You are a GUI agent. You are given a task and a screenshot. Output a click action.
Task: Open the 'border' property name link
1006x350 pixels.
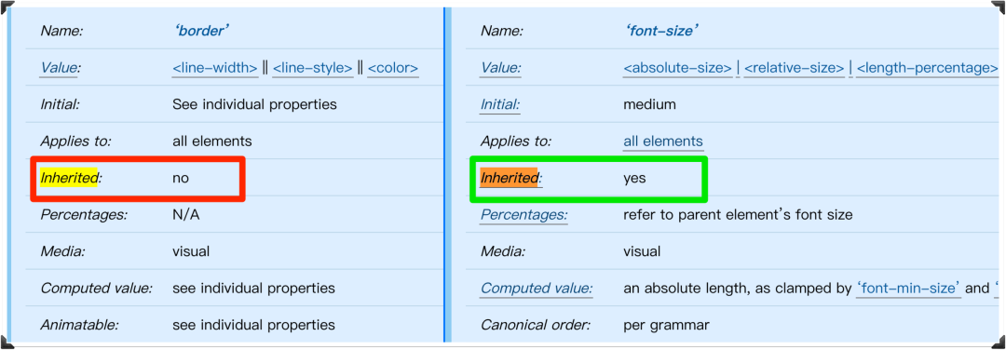coord(201,31)
